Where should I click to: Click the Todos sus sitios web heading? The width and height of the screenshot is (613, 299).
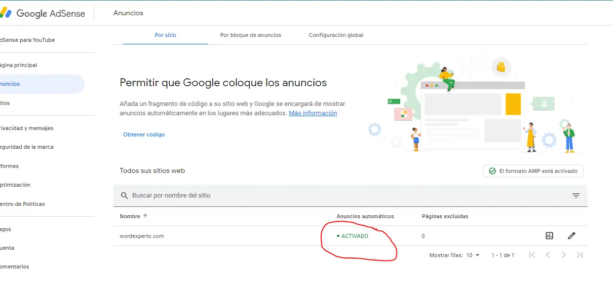coord(153,170)
